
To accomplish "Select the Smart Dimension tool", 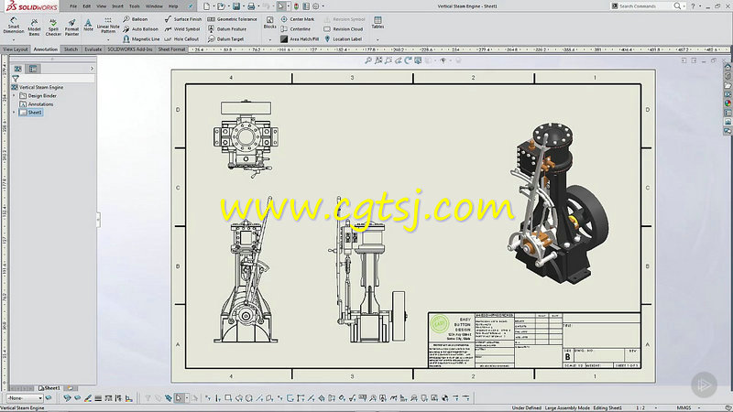I will (x=14, y=26).
